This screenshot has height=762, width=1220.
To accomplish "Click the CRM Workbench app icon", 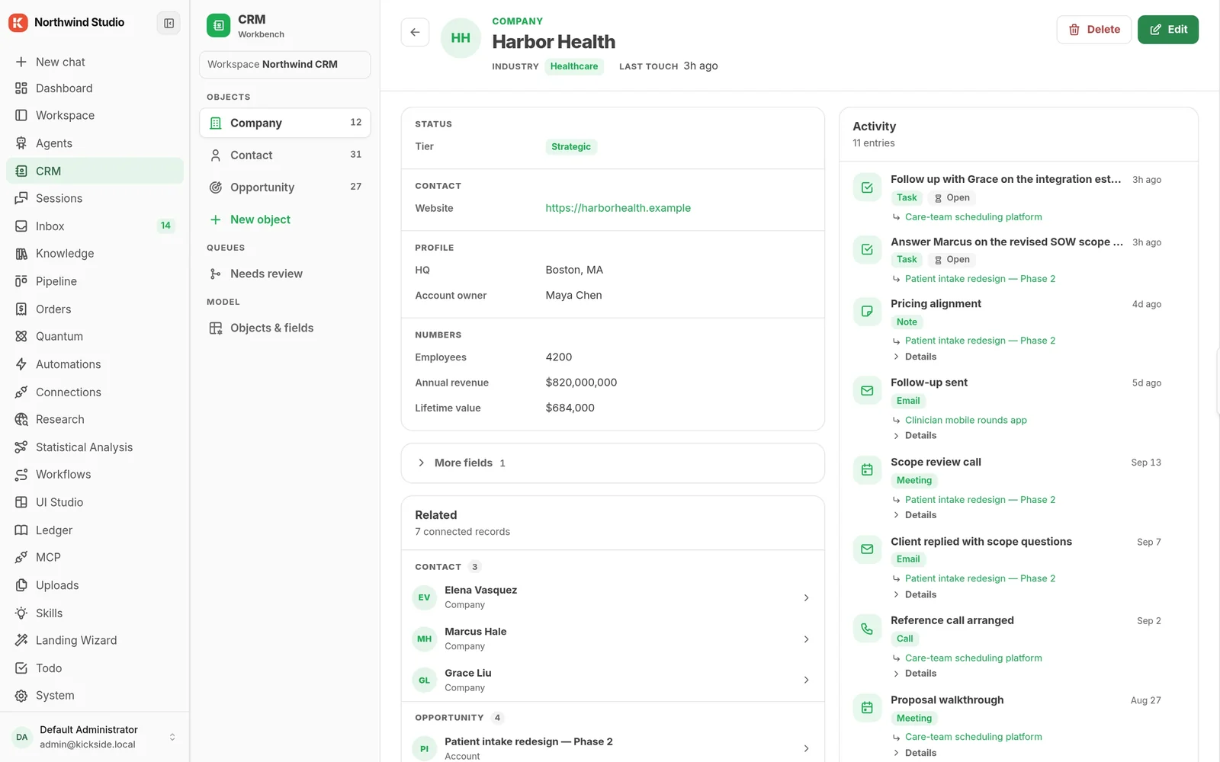I will (218, 26).
